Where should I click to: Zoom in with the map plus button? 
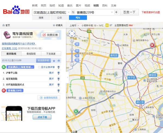click(x=72, y=40)
